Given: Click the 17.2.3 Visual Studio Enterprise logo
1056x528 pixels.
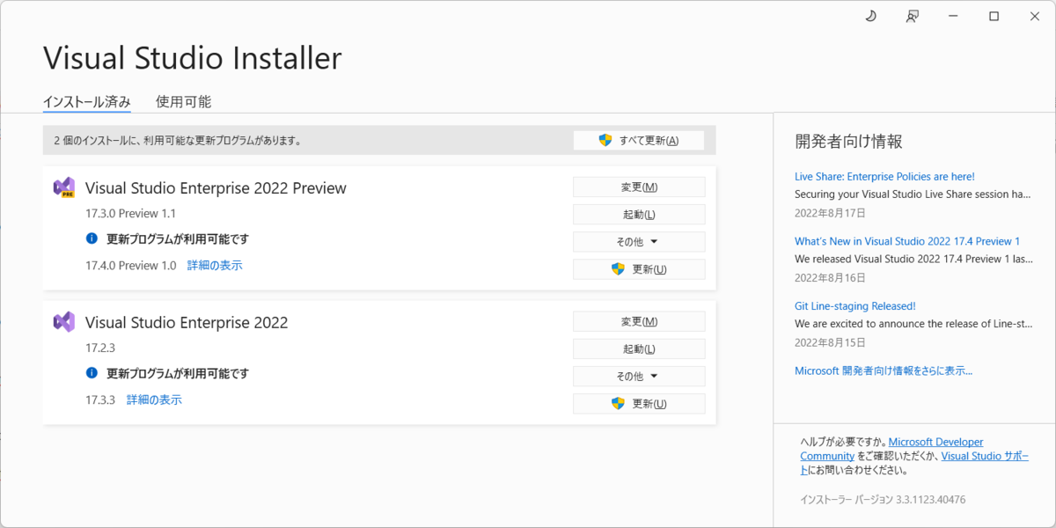Looking at the screenshot, I should tap(63, 321).
